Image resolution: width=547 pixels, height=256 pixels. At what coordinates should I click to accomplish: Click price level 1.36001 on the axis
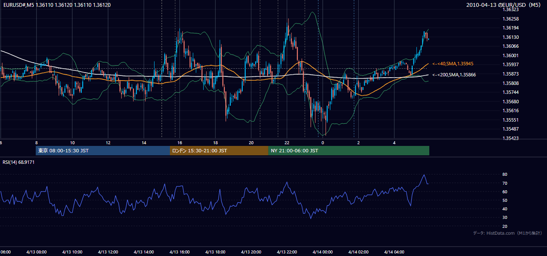[511, 55]
